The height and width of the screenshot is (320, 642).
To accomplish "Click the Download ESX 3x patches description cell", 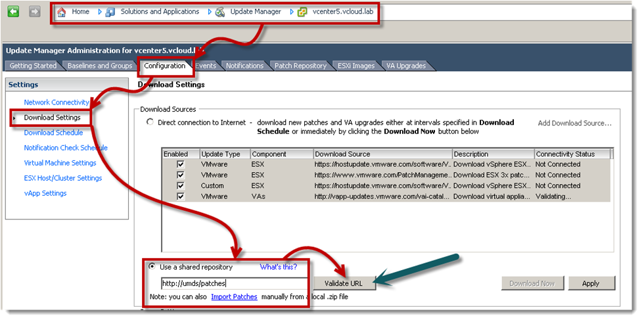I will point(493,175).
